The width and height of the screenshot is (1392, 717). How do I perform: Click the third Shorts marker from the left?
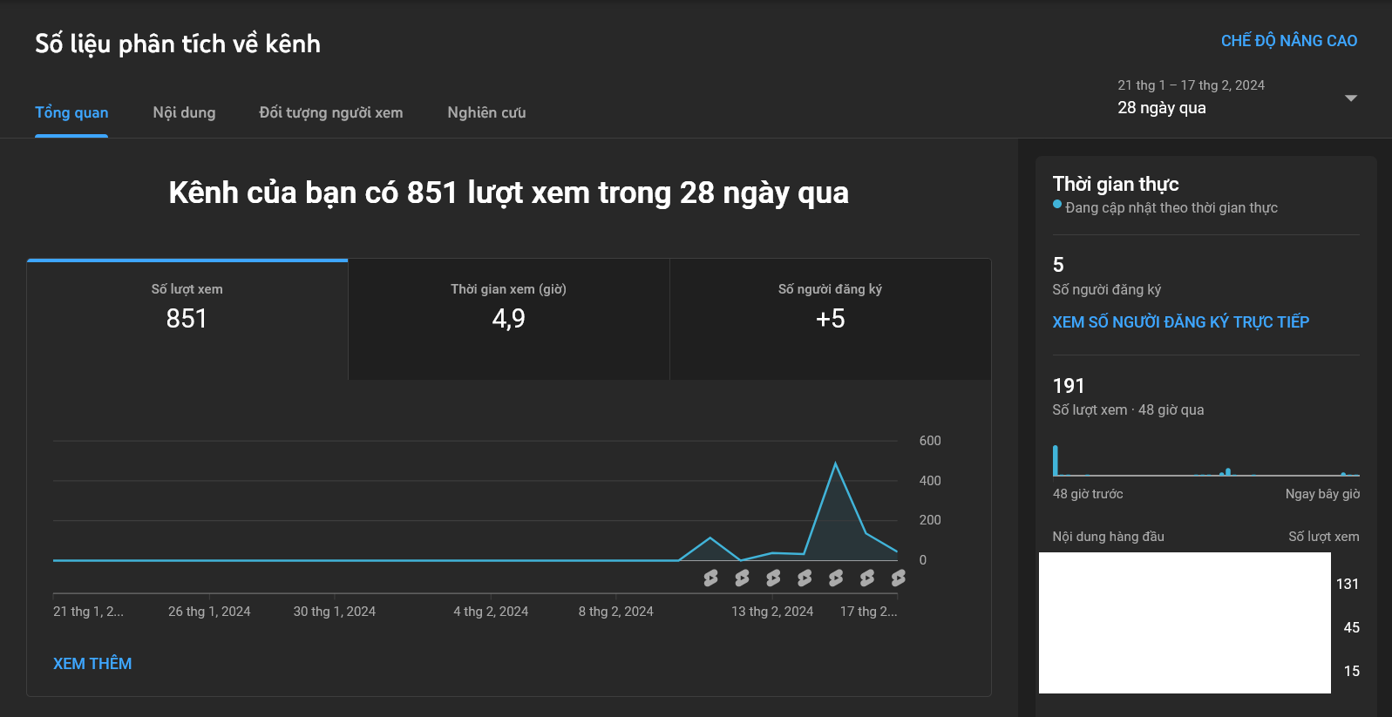[x=773, y=578]
